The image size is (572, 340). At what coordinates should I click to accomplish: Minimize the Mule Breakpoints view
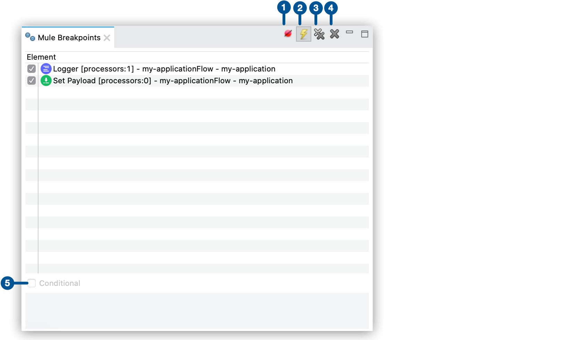(x=350, y=32)
